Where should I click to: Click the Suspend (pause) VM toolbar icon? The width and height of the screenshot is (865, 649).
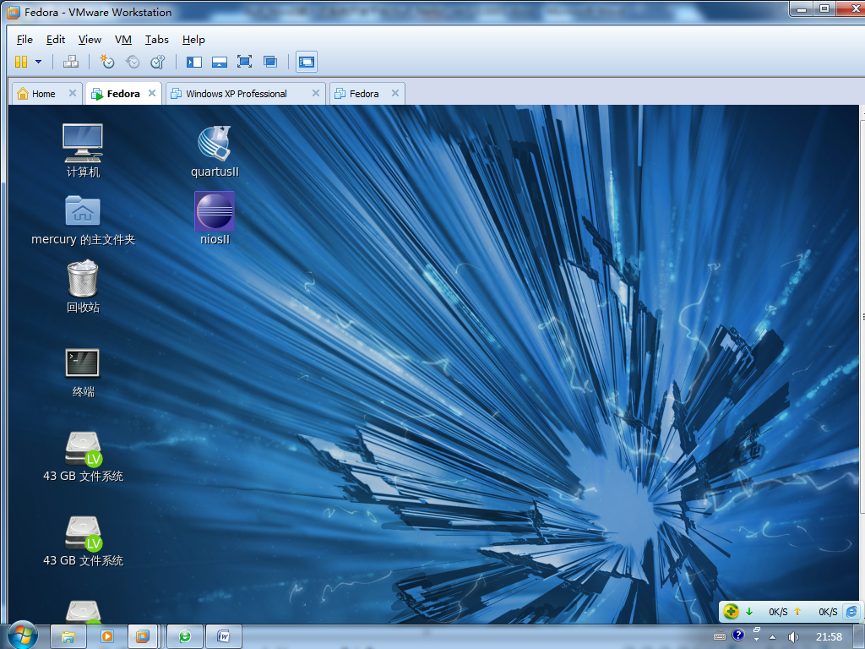click(x=21, y=62)
